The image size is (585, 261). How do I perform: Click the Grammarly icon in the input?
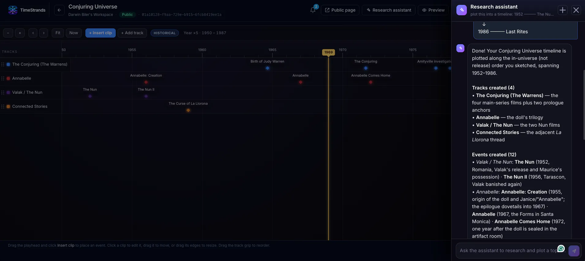[x=561, y=248]
